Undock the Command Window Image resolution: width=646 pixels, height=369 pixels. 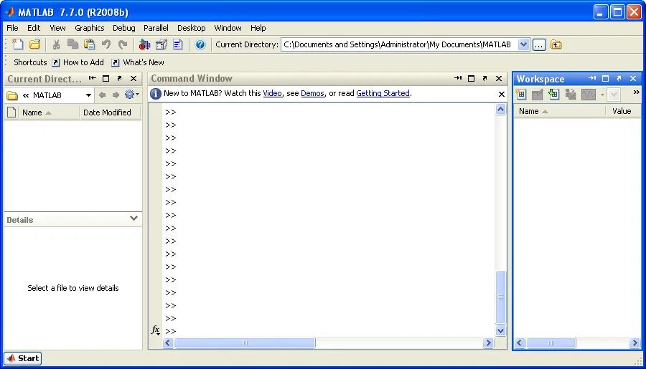[485, 78]
